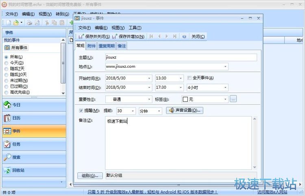Select the 随后7天 radio button

pos(6,69)
